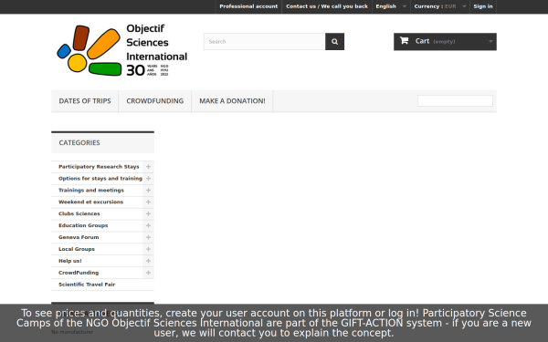Expand Weekend et excursions category
The width and height of the screenshot is (548, 342).
[x=148, y=202]
